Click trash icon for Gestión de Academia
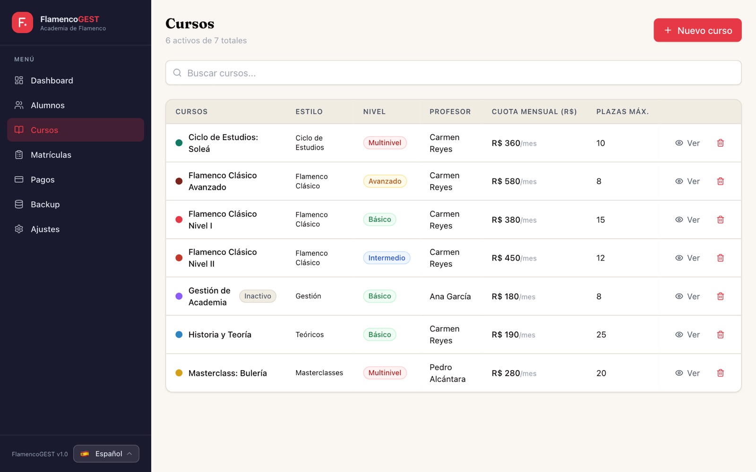The height and width of the screenshot is (472, 756). coord(720,296)
